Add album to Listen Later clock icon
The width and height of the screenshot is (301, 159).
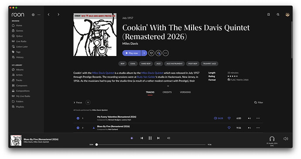coord(158,53)
